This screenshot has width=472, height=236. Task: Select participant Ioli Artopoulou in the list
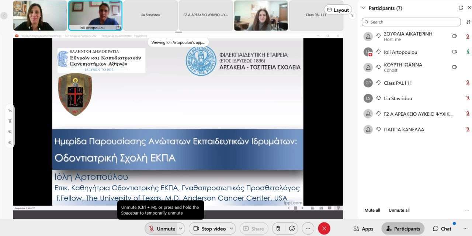pos(416,52)
